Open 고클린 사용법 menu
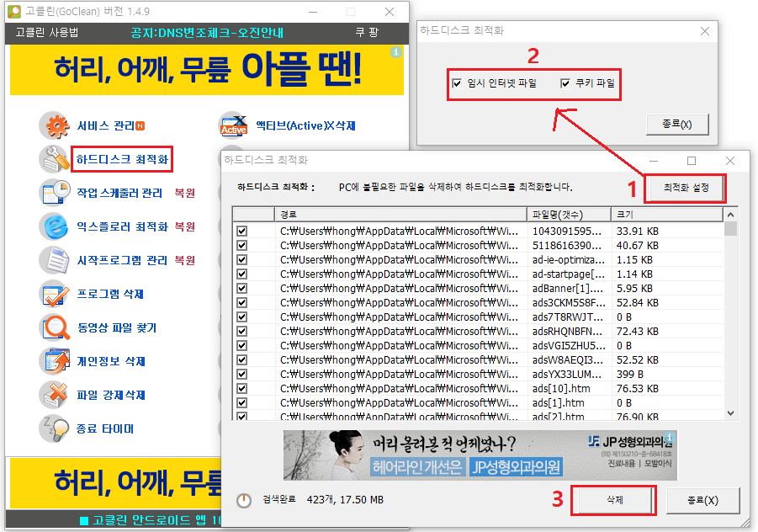Image resolution: width=758 pixels, height=532 pixels. 47,32
